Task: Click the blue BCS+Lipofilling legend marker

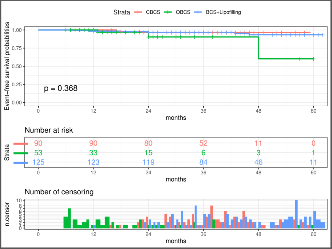Action: [199, 12]
